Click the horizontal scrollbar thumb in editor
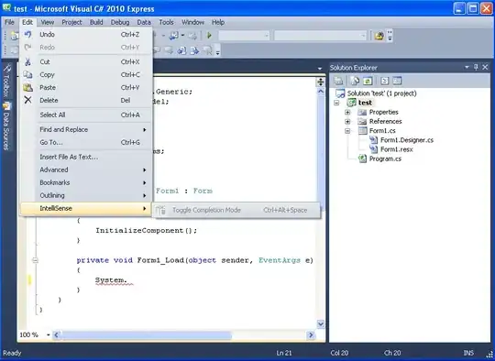This screenshot has width=495, height=361. click(146, 335)
